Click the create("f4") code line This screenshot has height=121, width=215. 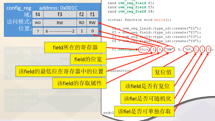point(156,41)
